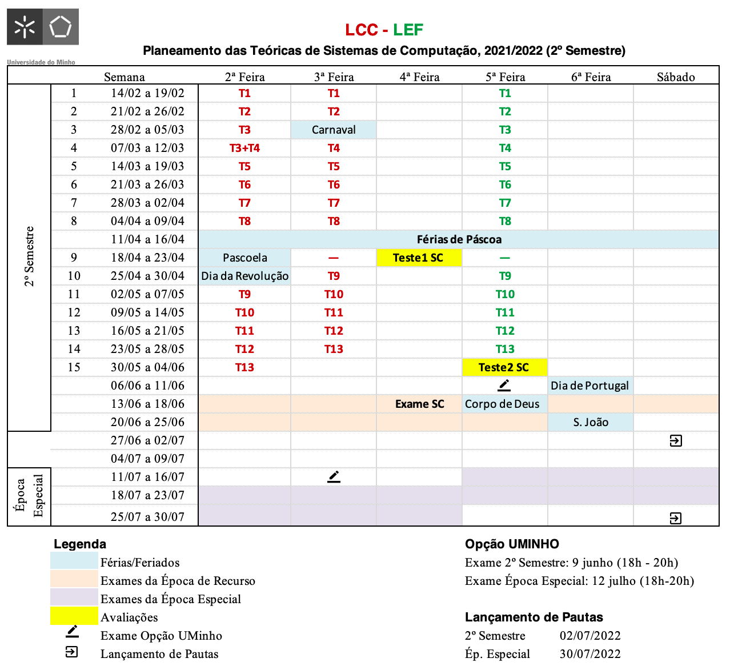Click the red LCC title text

[x=362, y=30]
